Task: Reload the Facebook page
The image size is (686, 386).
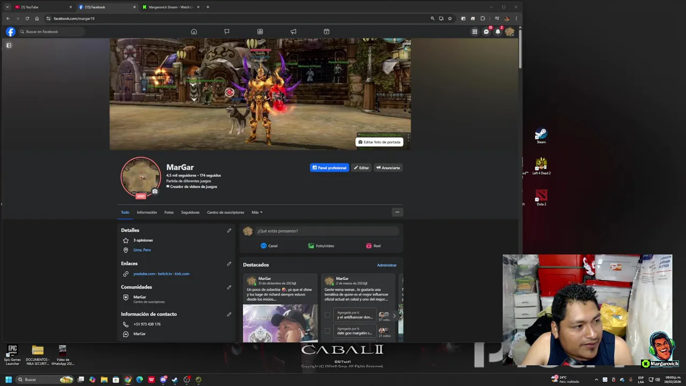Action: coord(27,18)
